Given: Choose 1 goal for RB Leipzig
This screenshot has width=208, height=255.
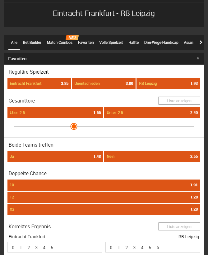Looking at the screenshot, I should [119, 248].
